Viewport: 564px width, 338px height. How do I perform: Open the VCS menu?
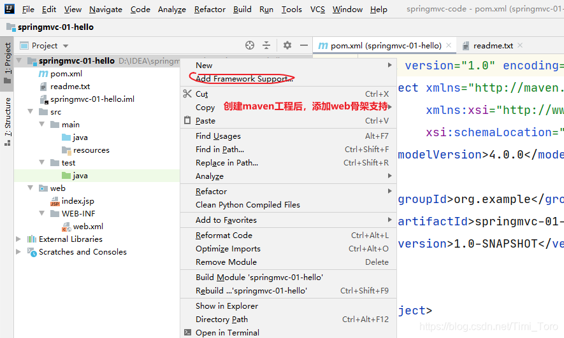click(317, 10)
